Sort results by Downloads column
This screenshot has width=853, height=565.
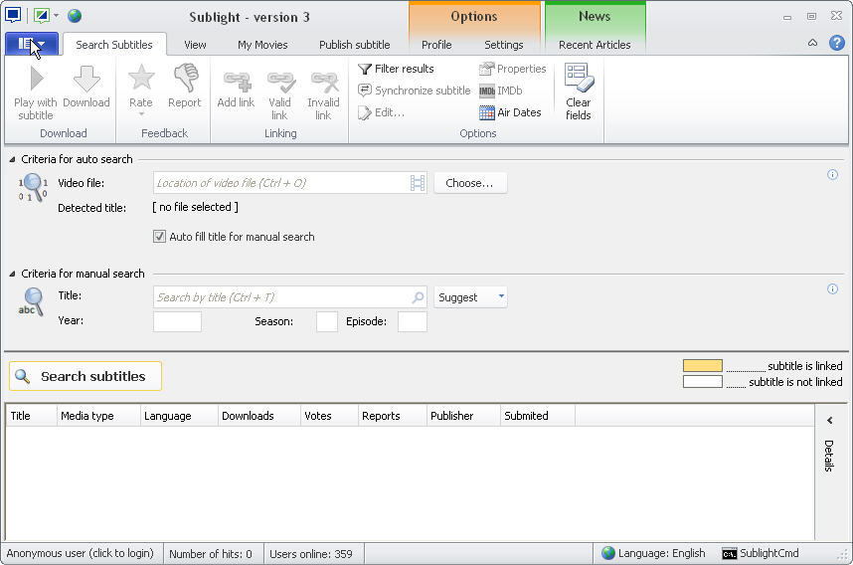[258, 416]
